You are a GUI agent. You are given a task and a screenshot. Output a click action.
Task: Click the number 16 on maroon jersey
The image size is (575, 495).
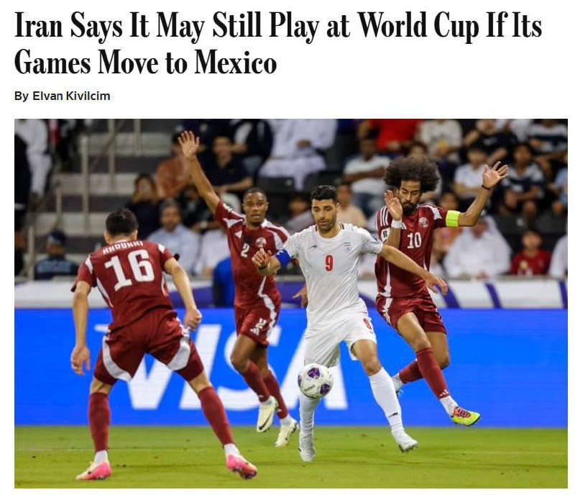tap(129, 269)
